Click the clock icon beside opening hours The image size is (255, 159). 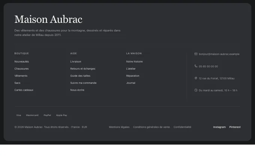pyautogui.click(x=196, y=90)
